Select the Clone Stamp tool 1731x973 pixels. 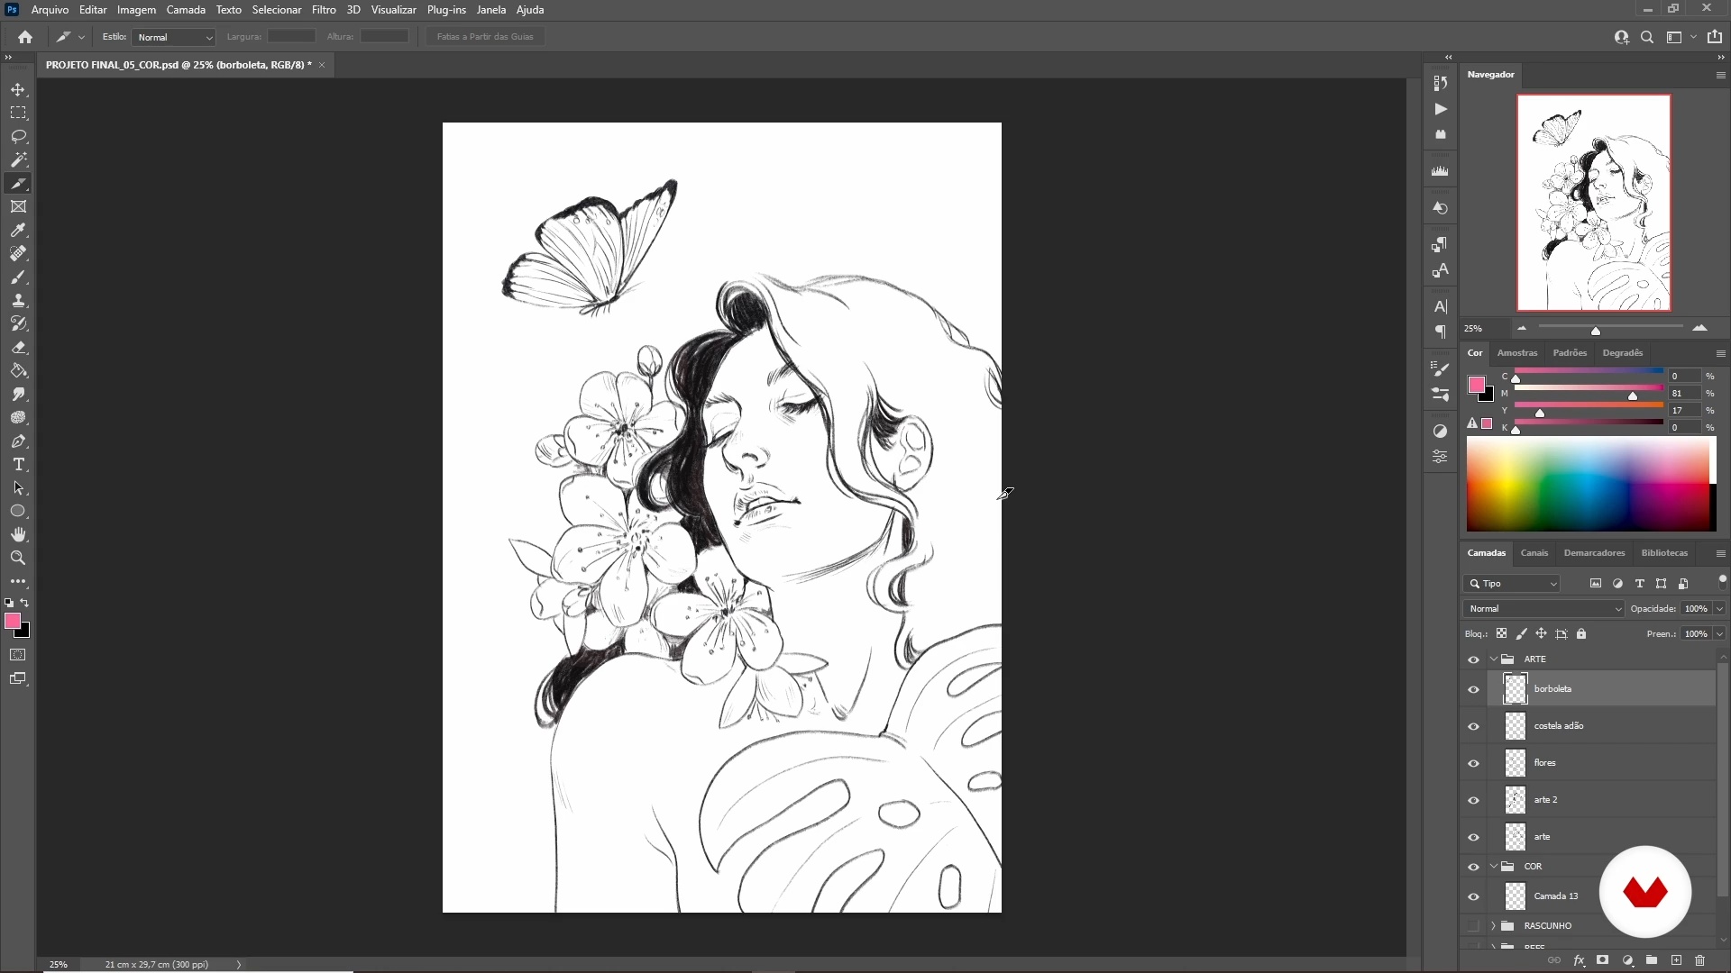pyautogui.click(x=18, y=301)
